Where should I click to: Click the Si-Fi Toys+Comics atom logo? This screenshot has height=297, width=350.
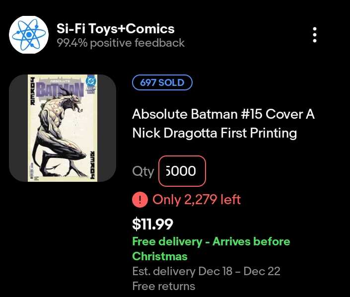coord(29,35)
